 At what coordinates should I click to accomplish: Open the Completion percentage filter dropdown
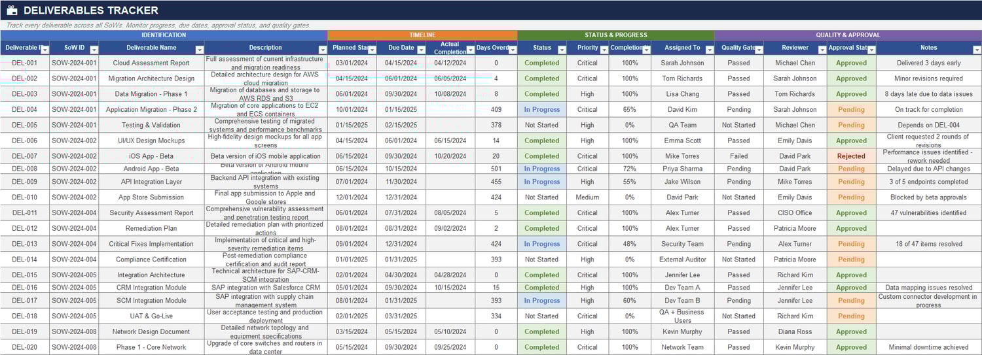646,50
